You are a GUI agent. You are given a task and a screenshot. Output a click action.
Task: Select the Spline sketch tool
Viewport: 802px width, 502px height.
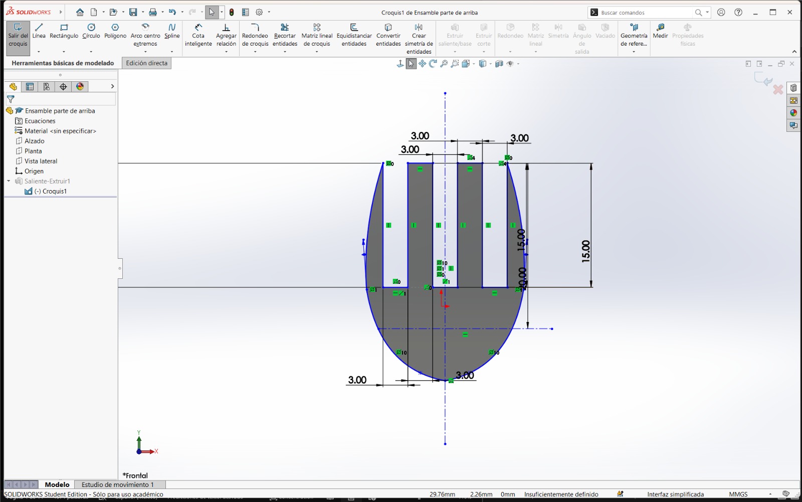point(172,31)
